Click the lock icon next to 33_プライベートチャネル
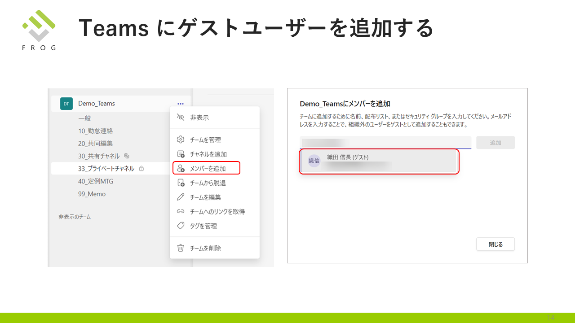575x323 pixels. coord(141,169)
